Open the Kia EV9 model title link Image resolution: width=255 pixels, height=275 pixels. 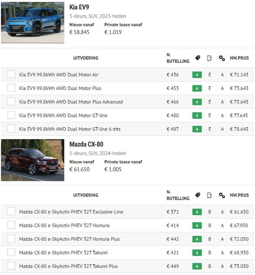coord(79,7)
